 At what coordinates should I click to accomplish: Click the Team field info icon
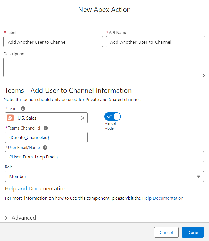pyautogui.click(x=23, y=109)
